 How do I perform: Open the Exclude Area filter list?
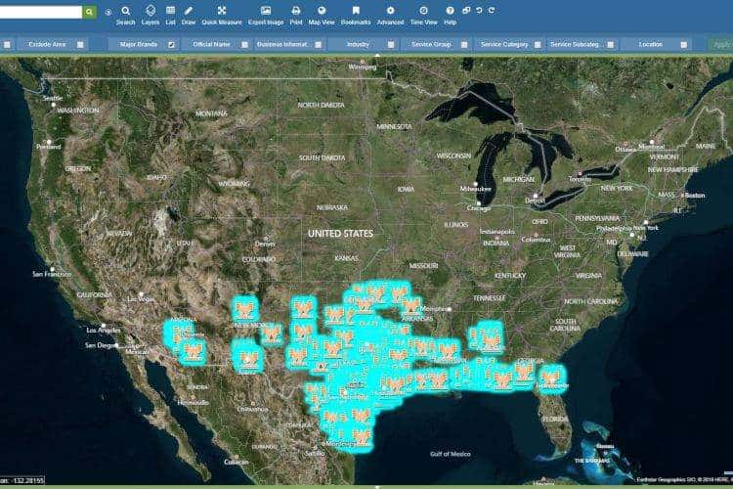[x=53, y=44]
